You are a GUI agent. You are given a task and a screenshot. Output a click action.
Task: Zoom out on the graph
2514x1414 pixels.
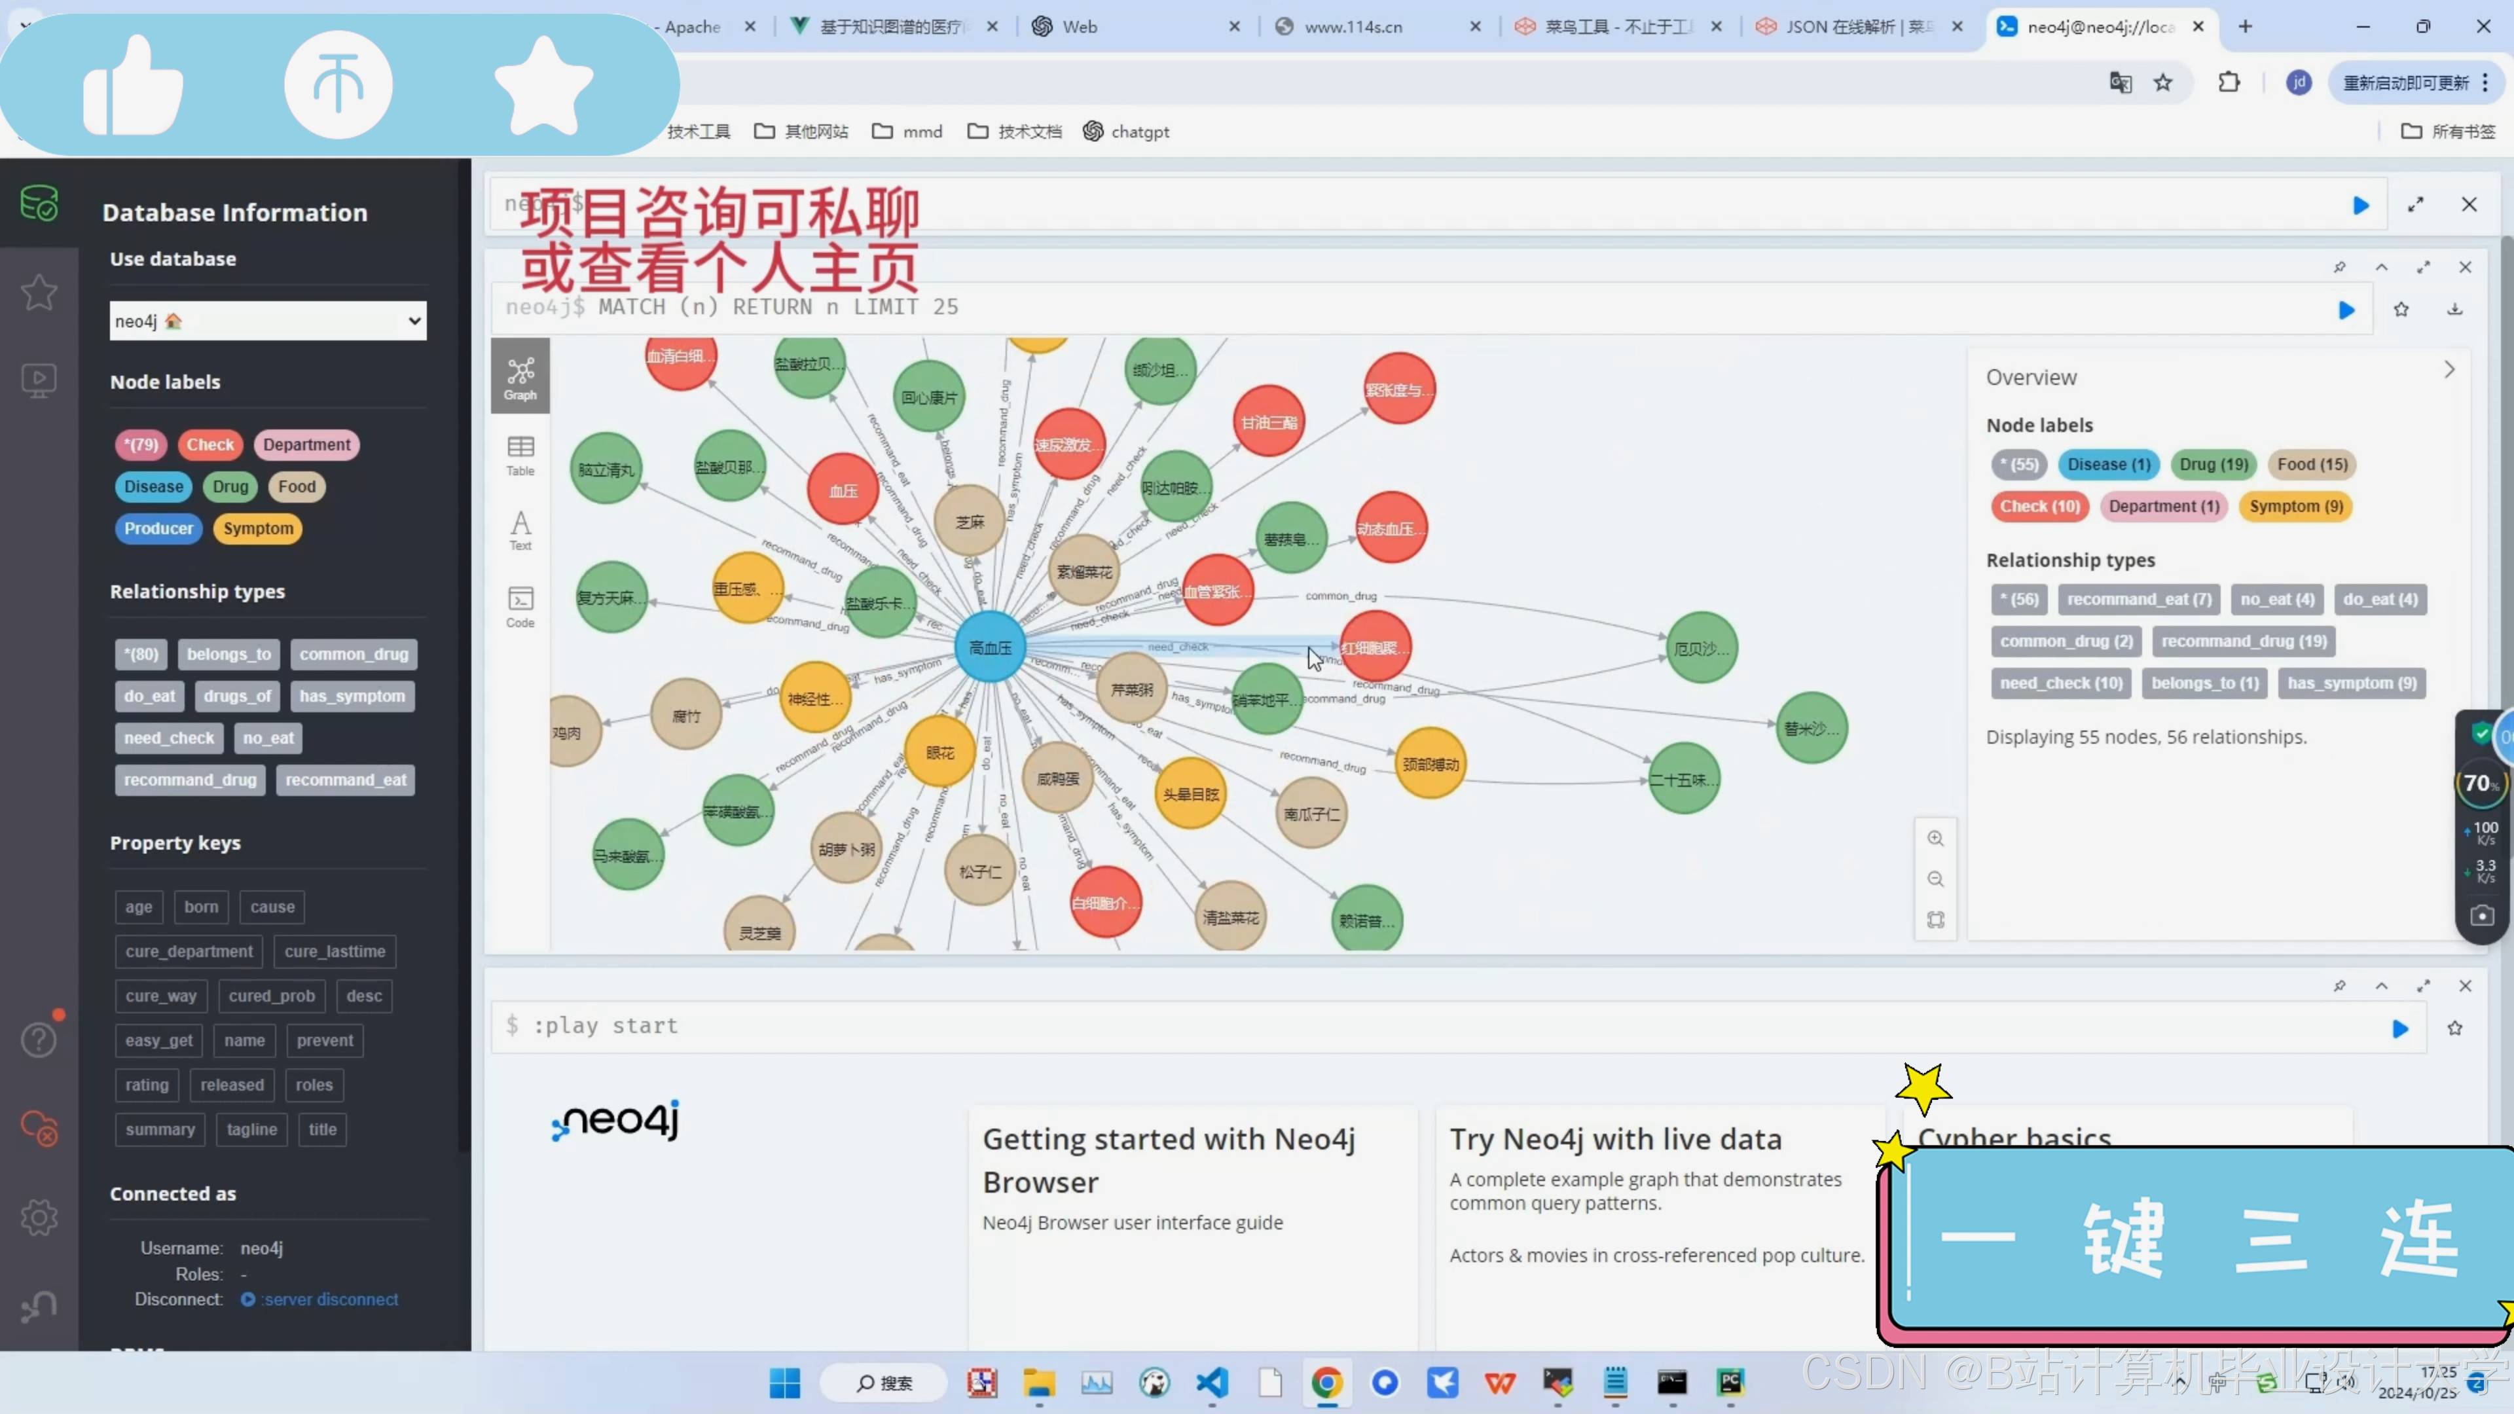(1935, 879)
